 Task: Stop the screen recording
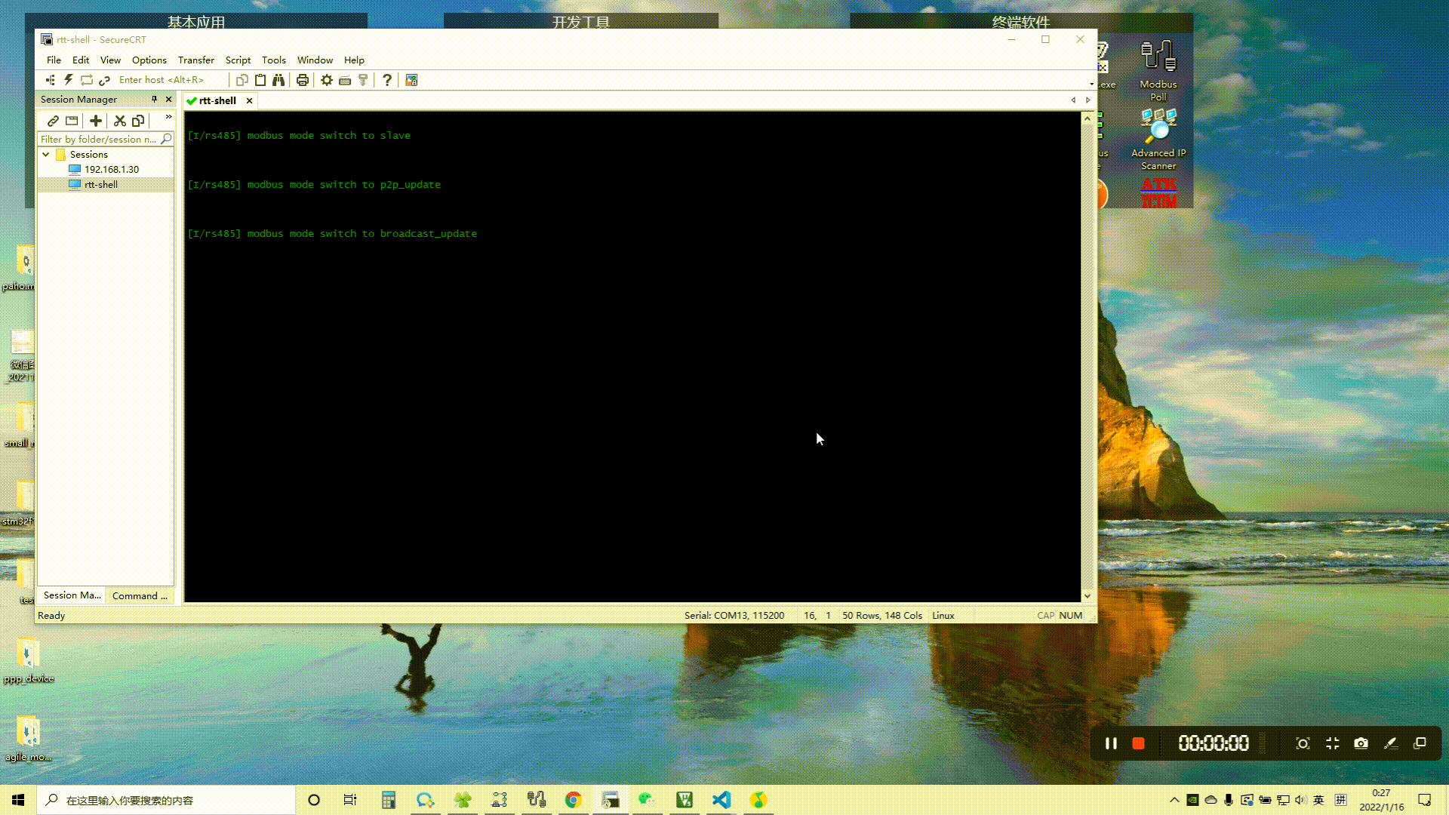(x=1138, y=743)
